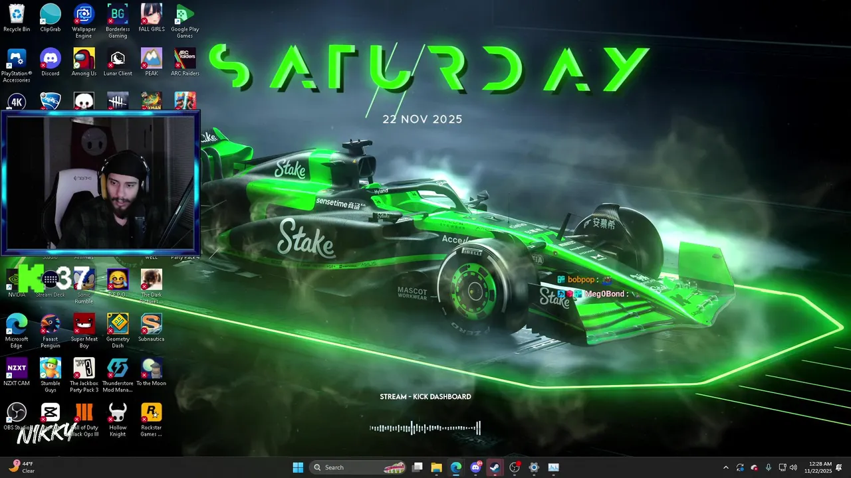Launch Subnautica shortcut
The width and height of the screenshot is (851, 478).
pos(152,328)
